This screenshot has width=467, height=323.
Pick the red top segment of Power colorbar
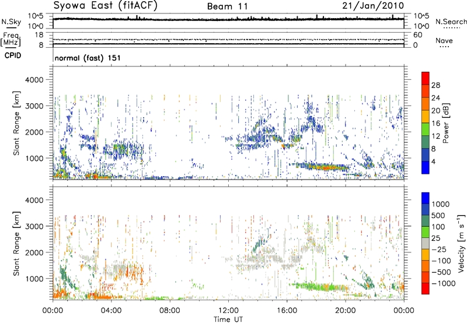pyautogui.click(x=426, y=78)
